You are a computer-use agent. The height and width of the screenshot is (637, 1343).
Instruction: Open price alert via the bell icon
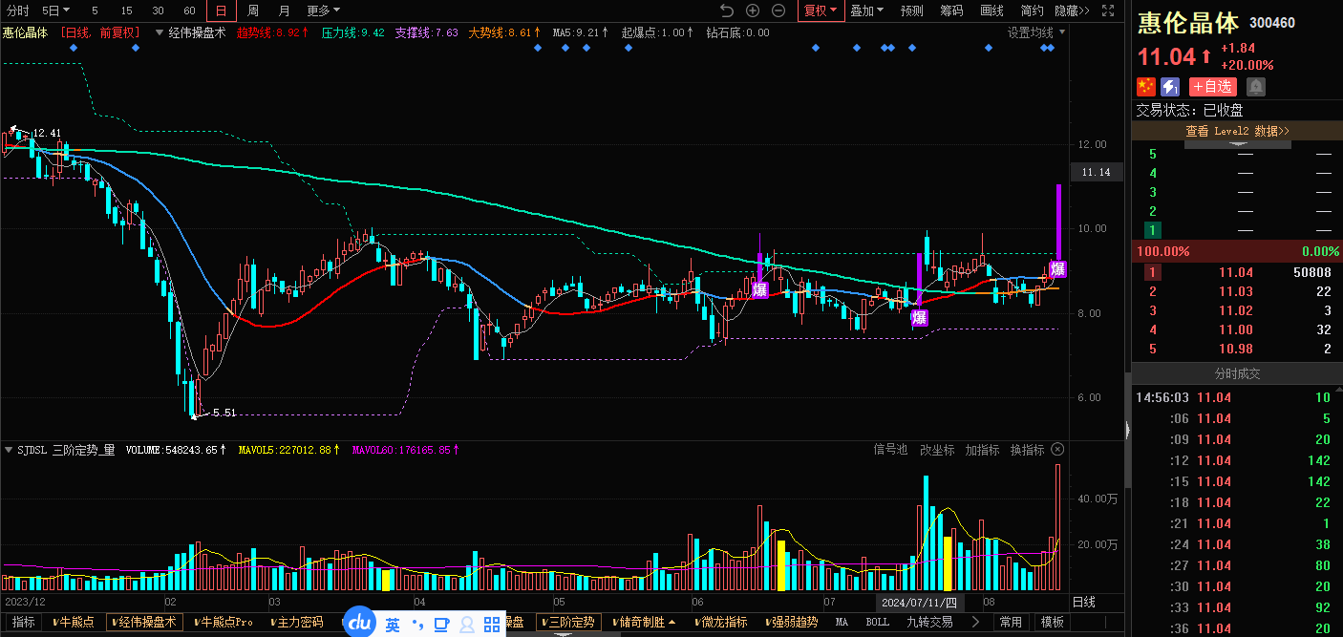coord(1256,87)
